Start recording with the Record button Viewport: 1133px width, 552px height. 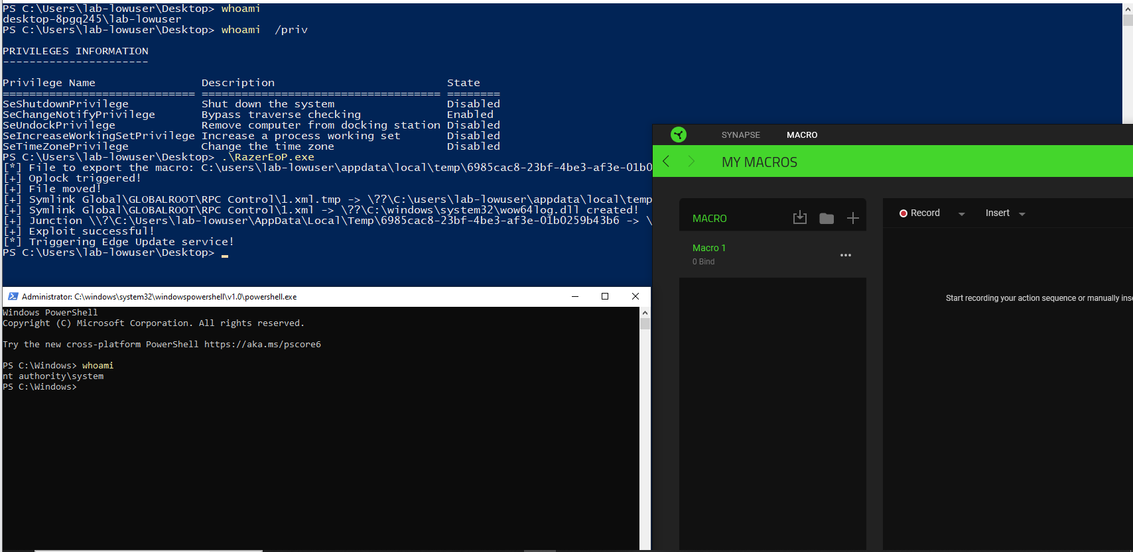click(x=919, y=213)
